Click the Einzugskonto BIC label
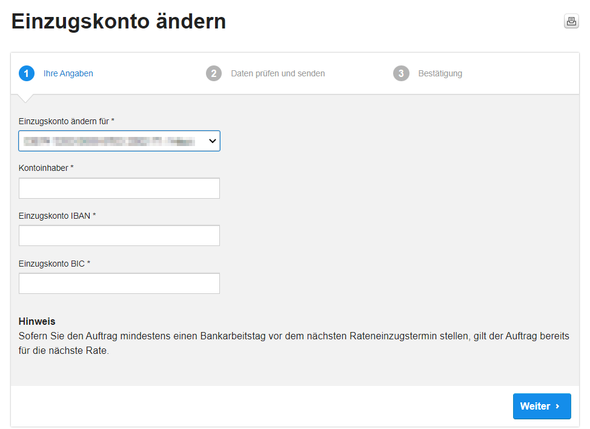The height and width of the screenshot is (429, 590). point(55,264)
